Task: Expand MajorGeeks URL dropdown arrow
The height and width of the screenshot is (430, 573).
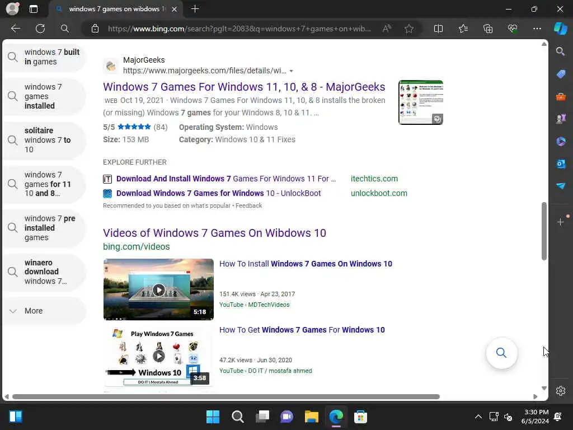Action: click(291, 71)
